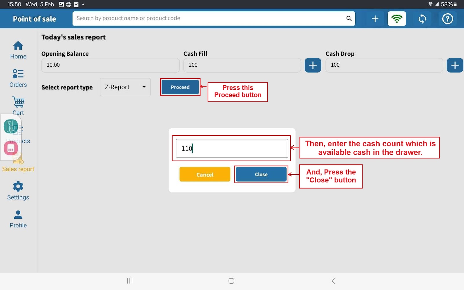
Task: Open the Cart section
Action: [18, 106]
